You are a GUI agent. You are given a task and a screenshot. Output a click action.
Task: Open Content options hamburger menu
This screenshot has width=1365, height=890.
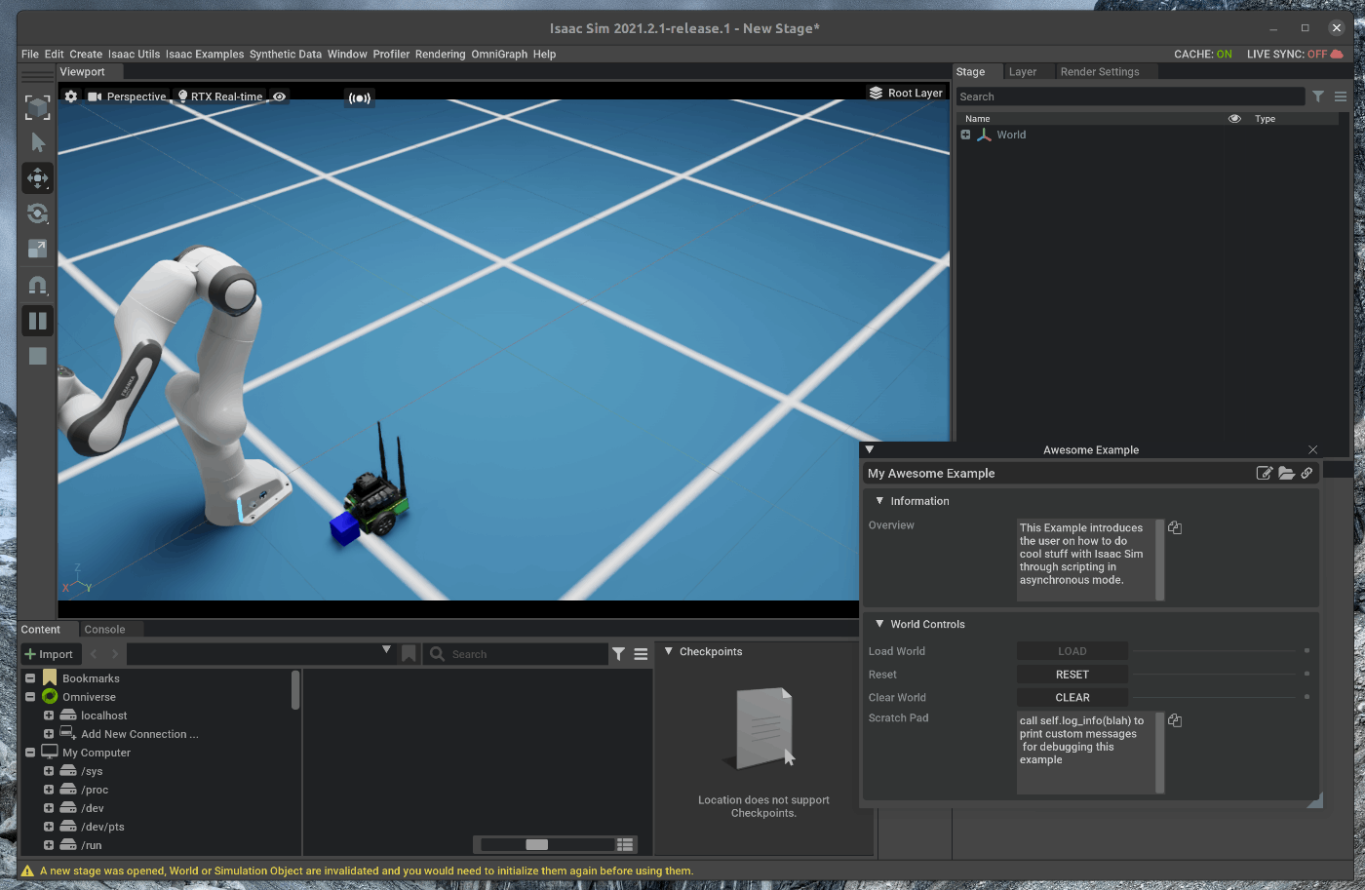pyautogui.click(x=641, y=654)
